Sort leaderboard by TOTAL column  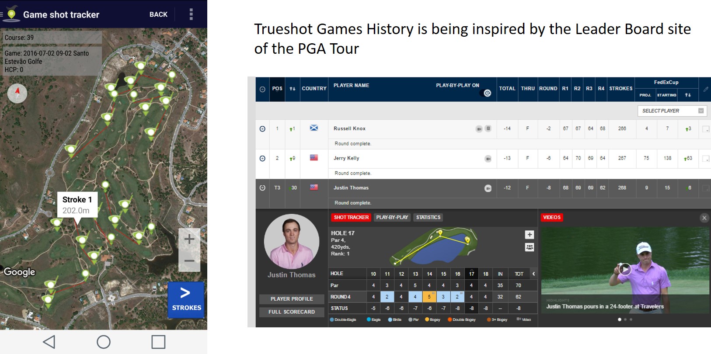[x=507, y=89]
